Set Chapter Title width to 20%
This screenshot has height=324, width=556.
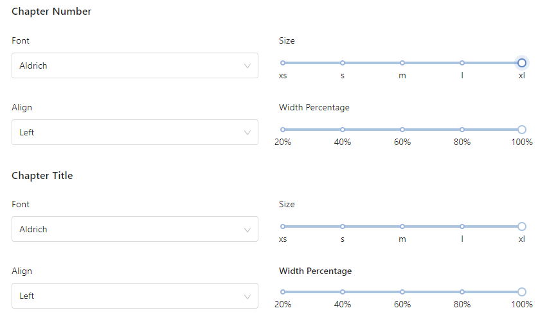pyautogui.click(x=283, y=292)
